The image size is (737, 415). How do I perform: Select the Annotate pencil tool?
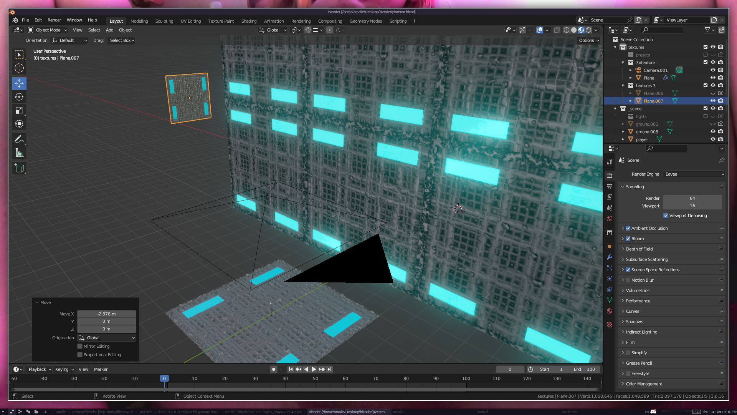19,139
